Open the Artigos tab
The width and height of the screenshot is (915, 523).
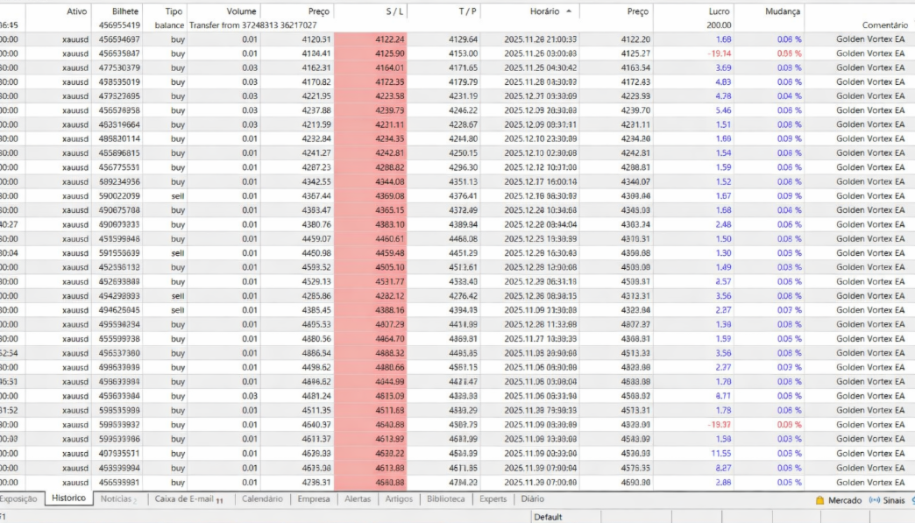click(399, 499)
